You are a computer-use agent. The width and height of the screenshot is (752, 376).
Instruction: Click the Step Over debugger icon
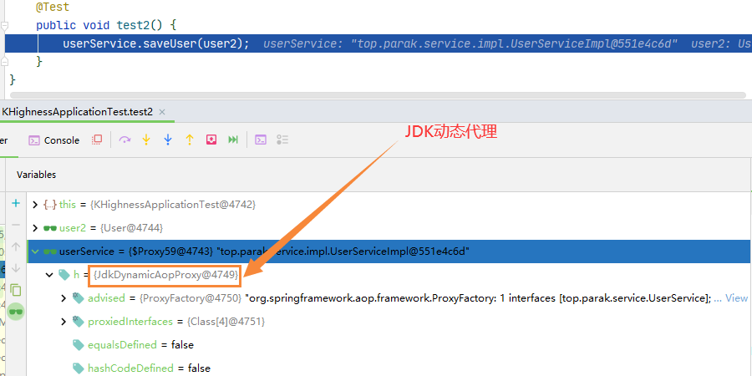click(124, 140)
